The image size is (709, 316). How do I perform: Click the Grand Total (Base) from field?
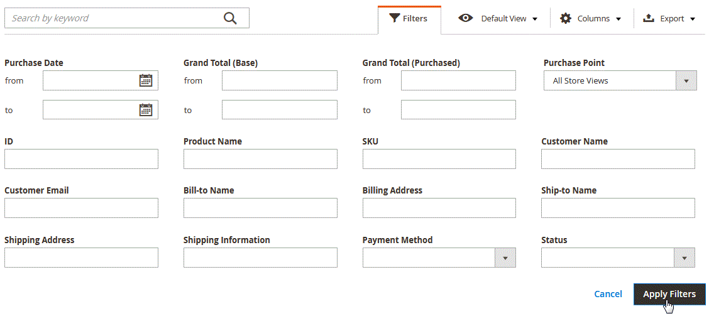pyautogui.click(x=280, y=80)
